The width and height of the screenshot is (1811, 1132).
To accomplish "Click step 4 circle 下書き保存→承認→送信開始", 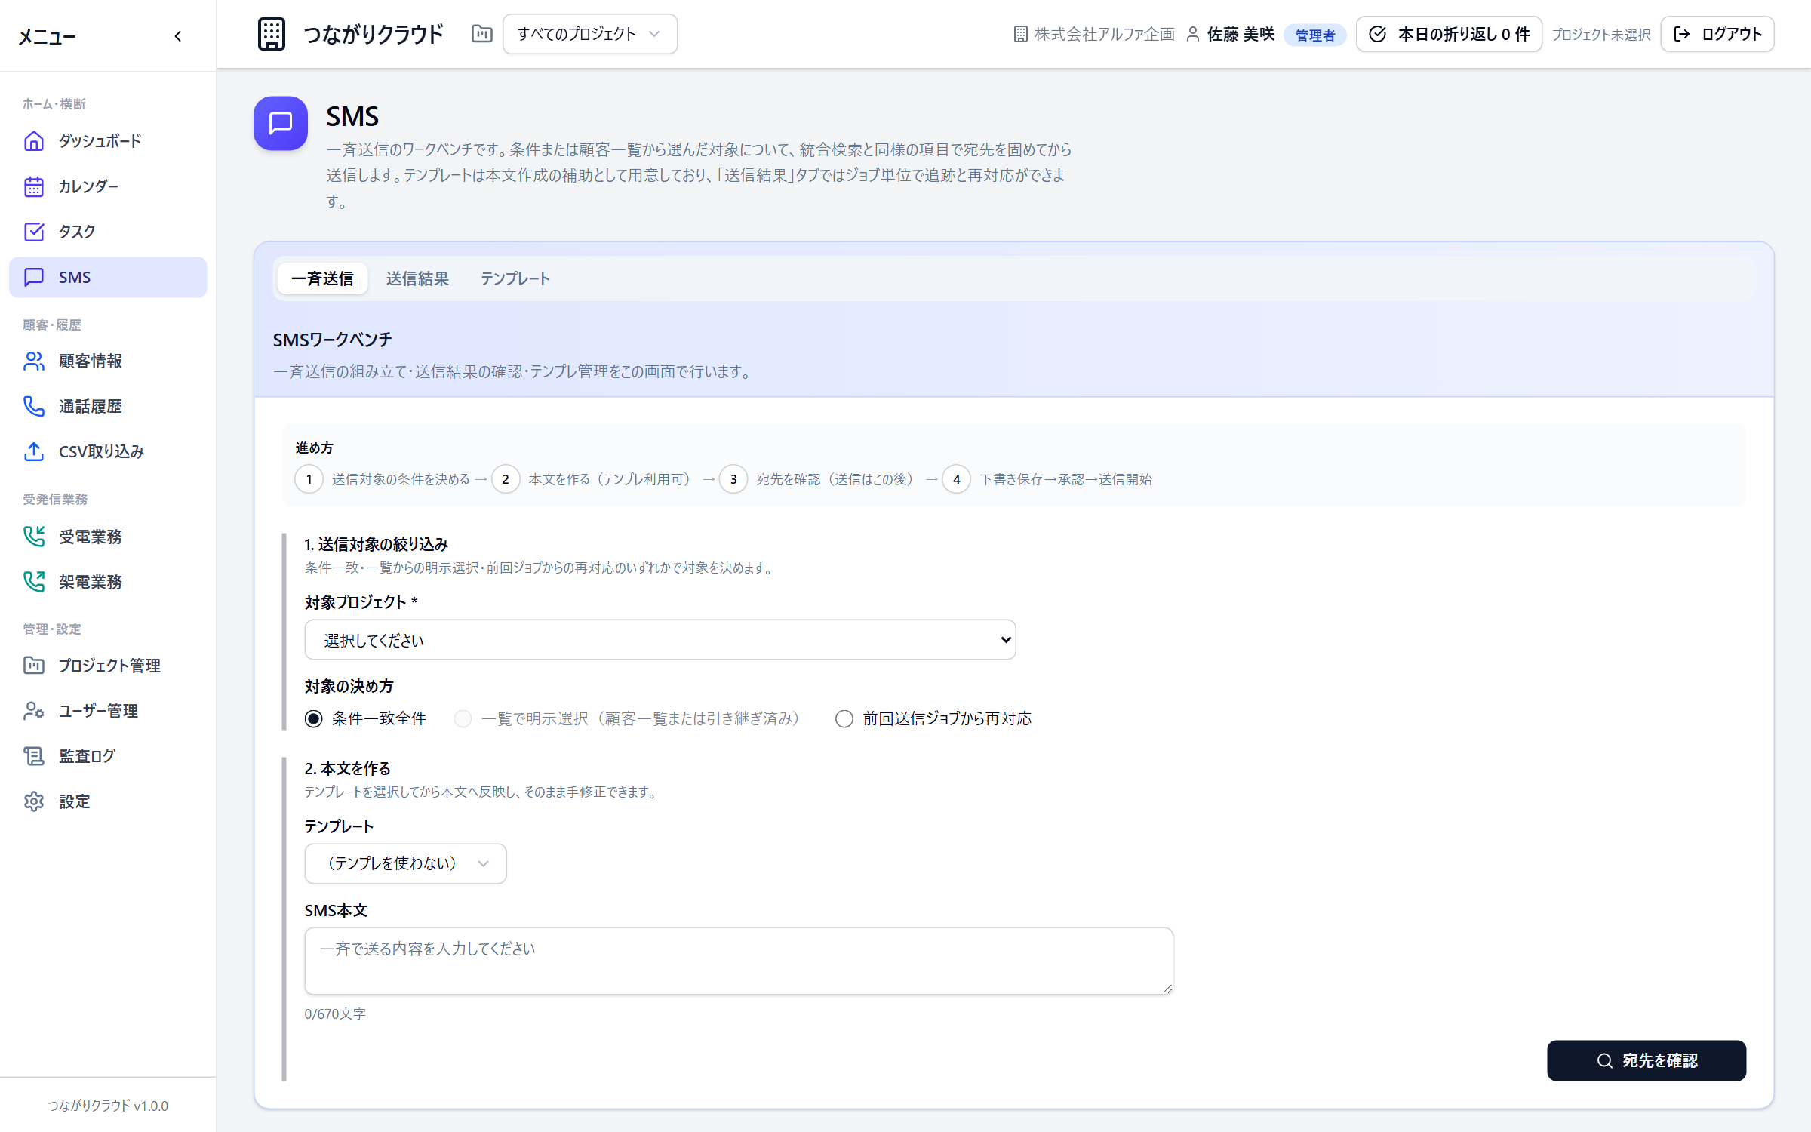I will (957, 479).
